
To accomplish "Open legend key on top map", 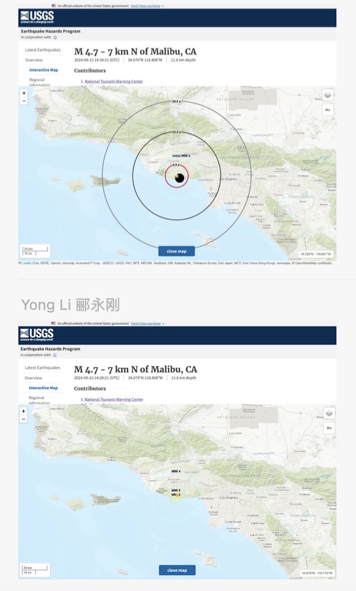I will pos(328,110).
